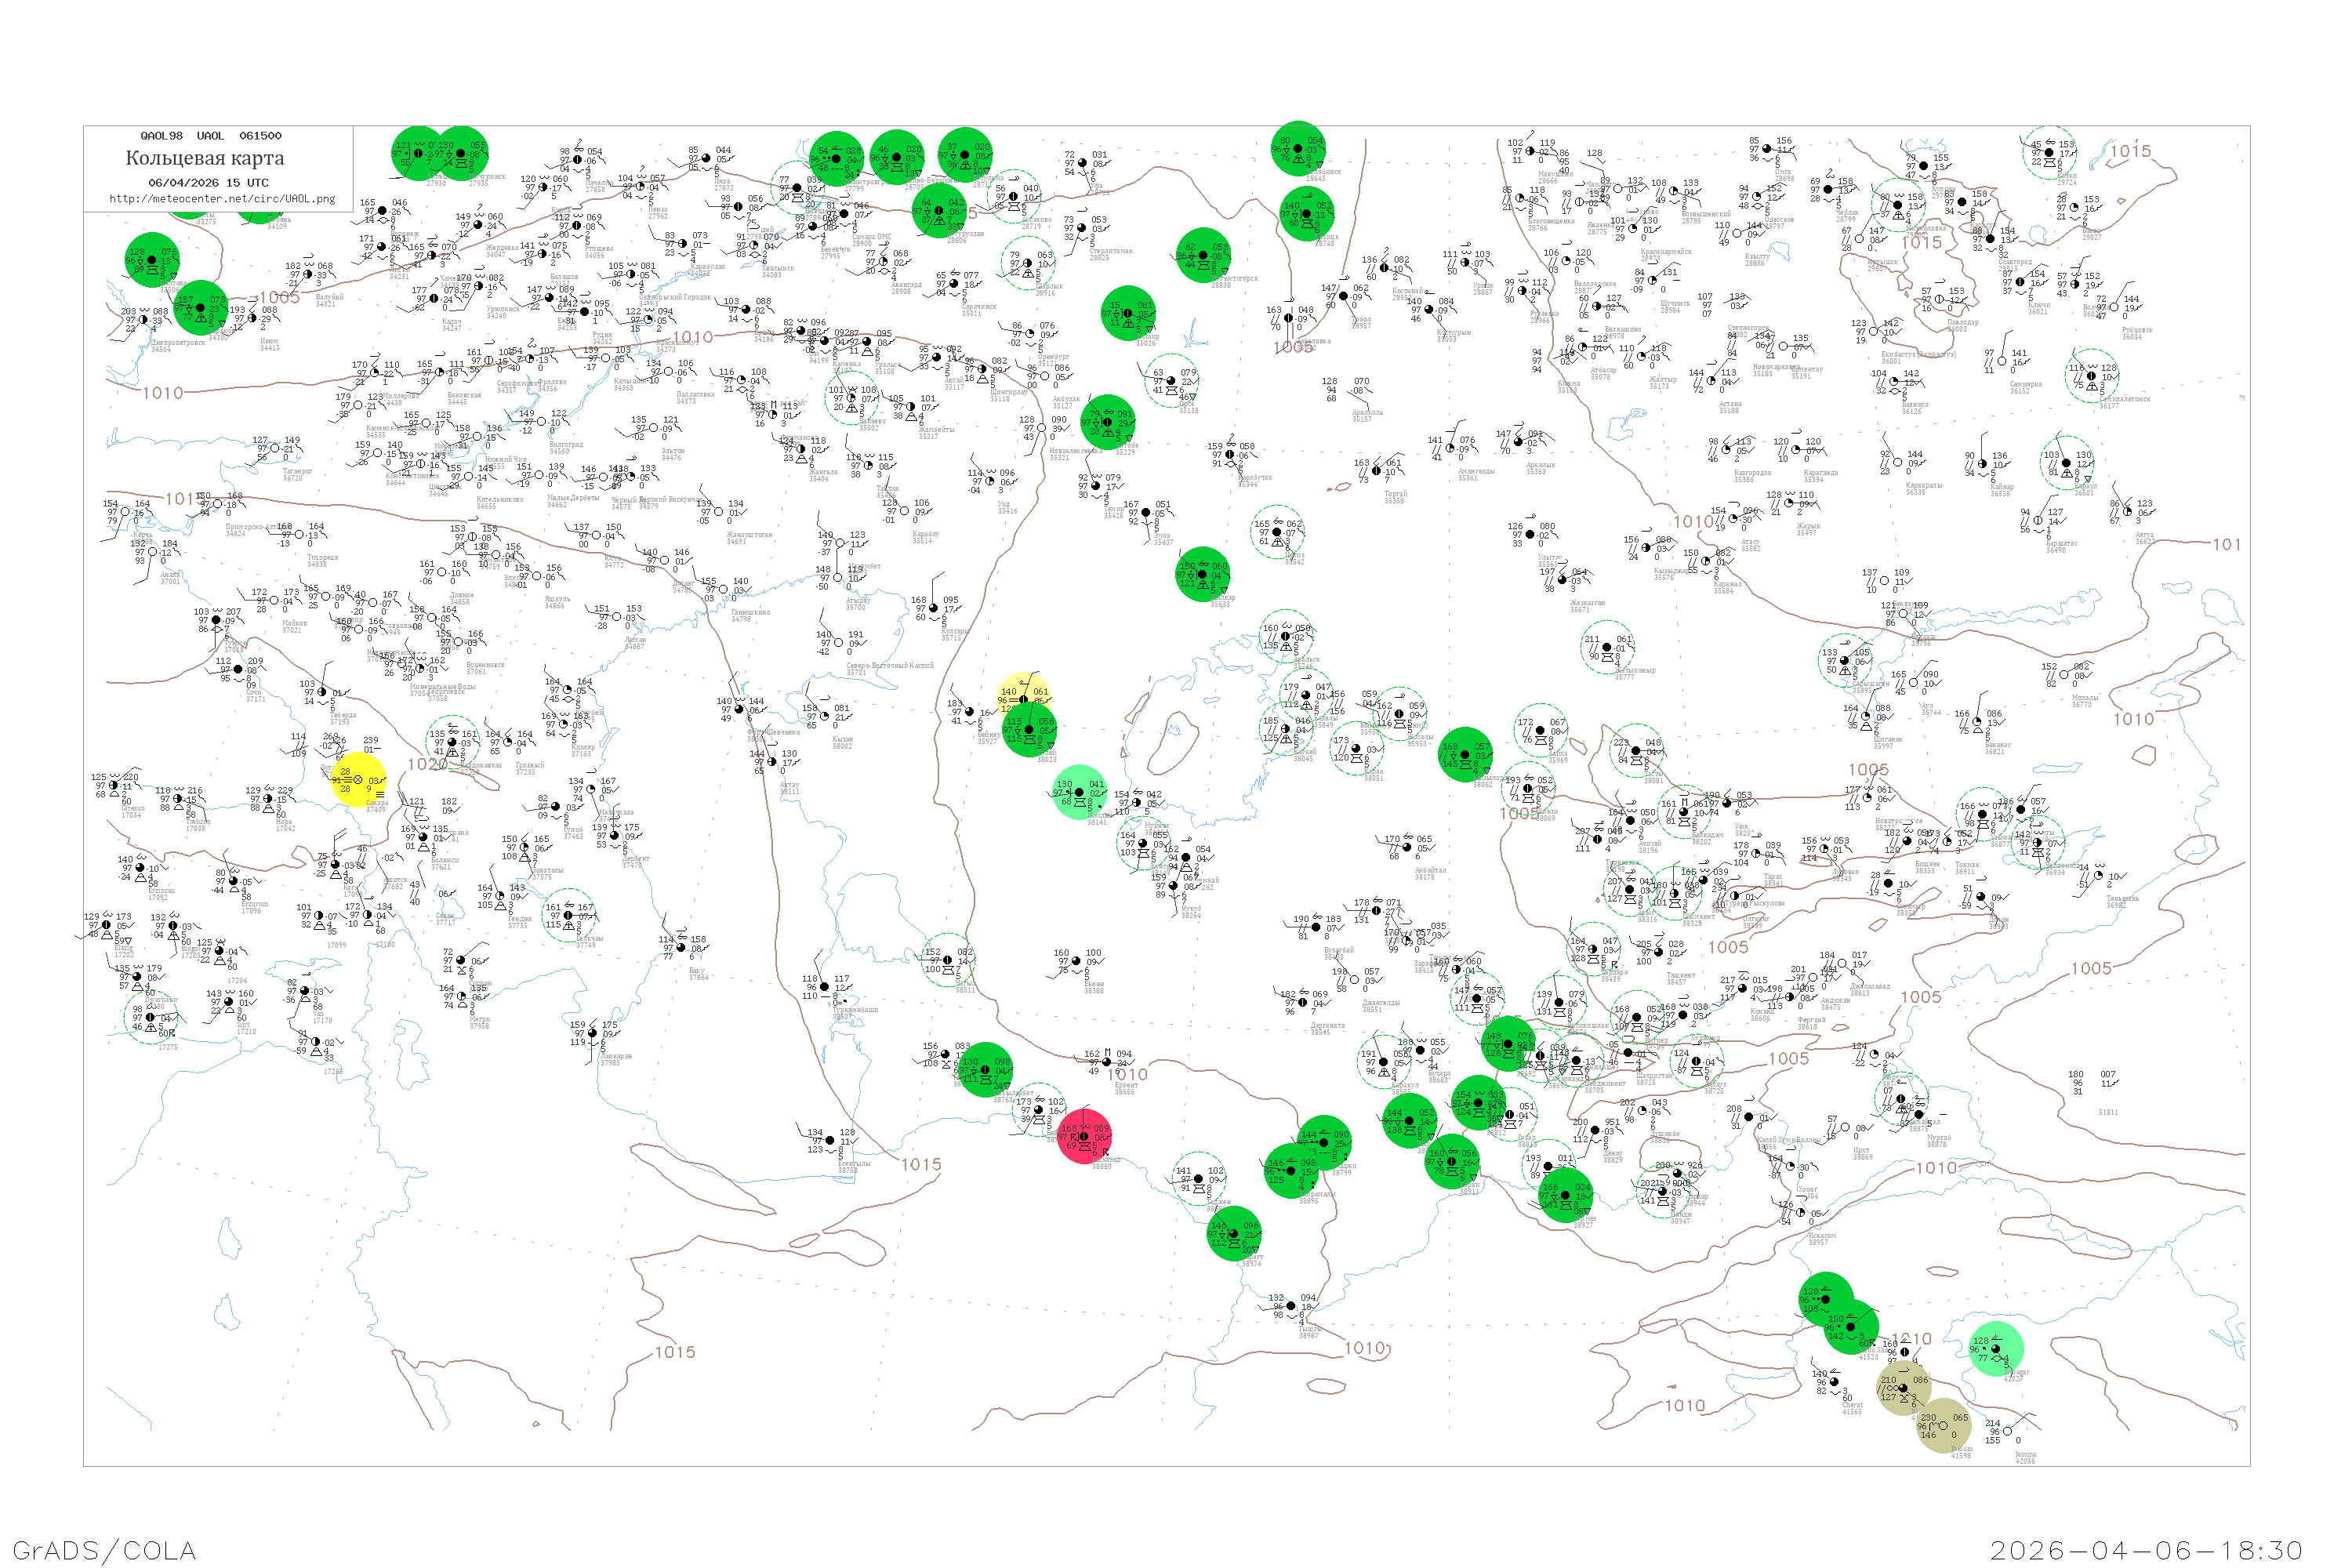Click the GrADS/COLA credit text
This screenshot has width=2352, height=1568.
(104, 1550)
